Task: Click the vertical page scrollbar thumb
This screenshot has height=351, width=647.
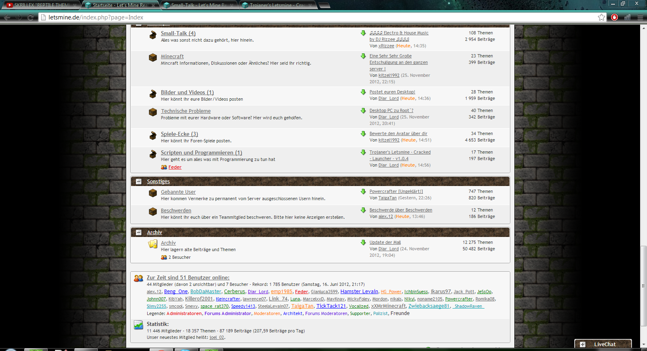Action: [x=643, y=285]
